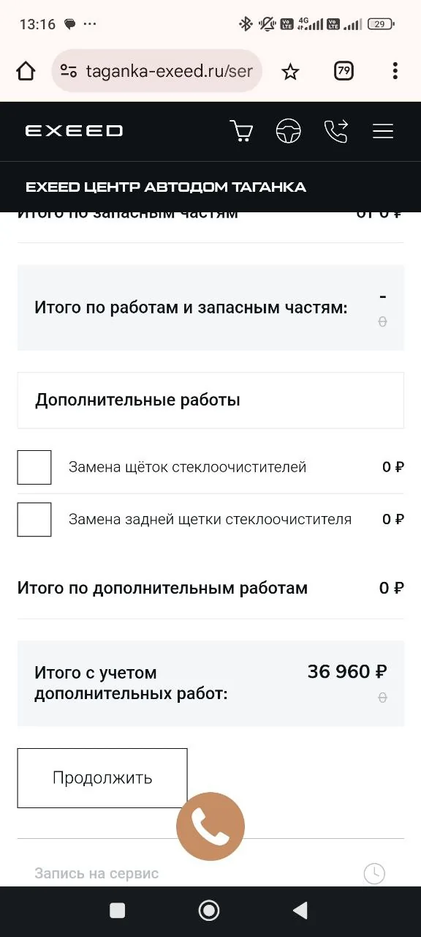Tap the callback phone icon in header
Image resolution: width=421 pixels, height=937 pixels.
pyautogui.click(x=336, y=131)
